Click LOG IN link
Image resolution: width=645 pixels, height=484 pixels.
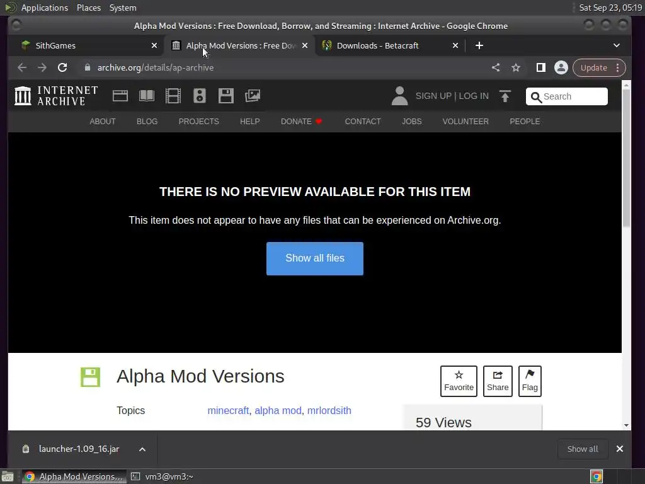(x=474, y=96)
